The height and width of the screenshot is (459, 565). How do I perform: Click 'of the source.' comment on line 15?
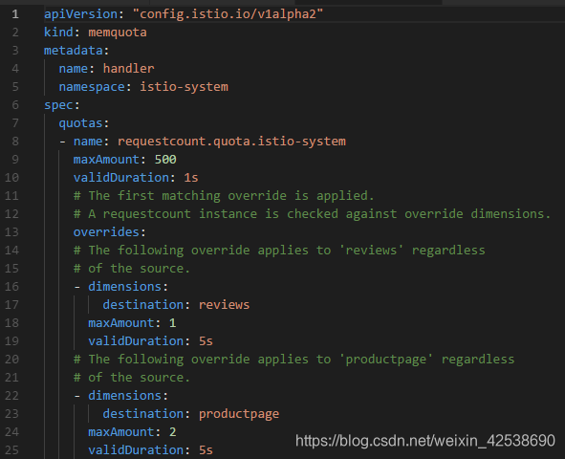point(132,269)
